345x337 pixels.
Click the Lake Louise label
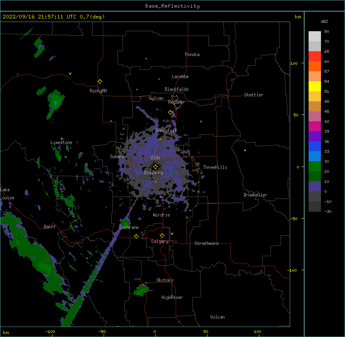point(7,194)
